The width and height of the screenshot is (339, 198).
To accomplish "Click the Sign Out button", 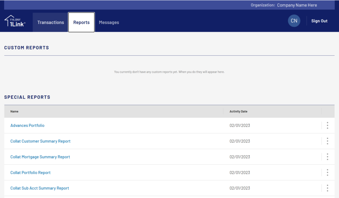I will [319, 21].
